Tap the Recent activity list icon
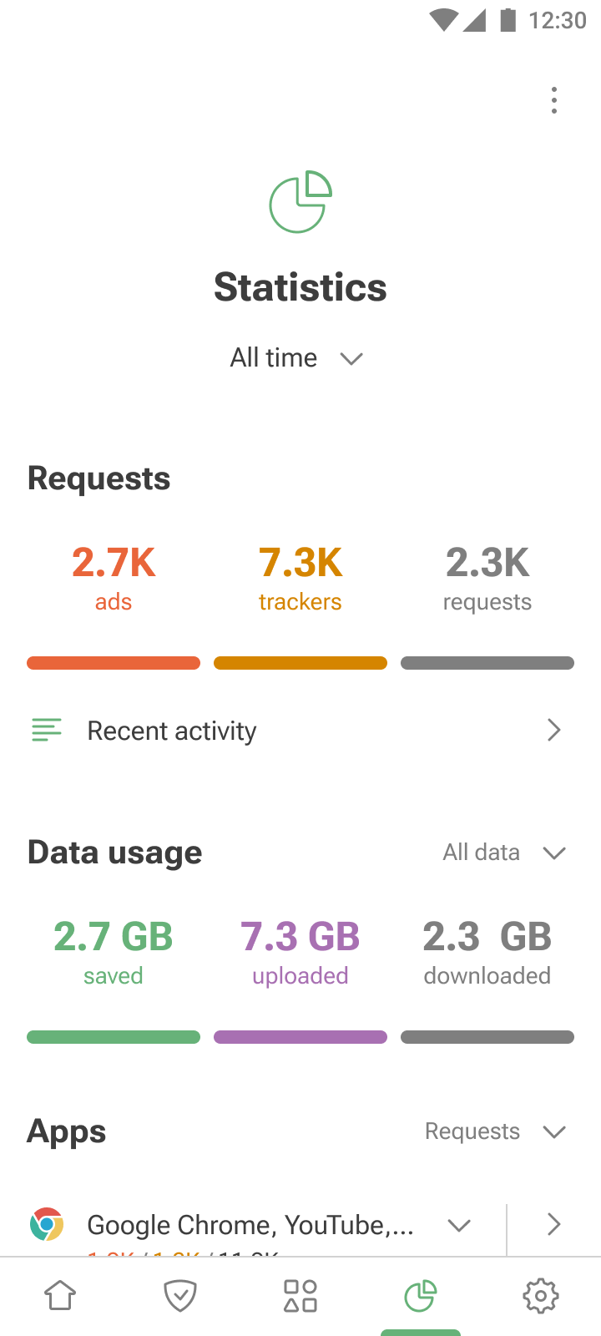601x1336 pixels. [x=47, y=731]
